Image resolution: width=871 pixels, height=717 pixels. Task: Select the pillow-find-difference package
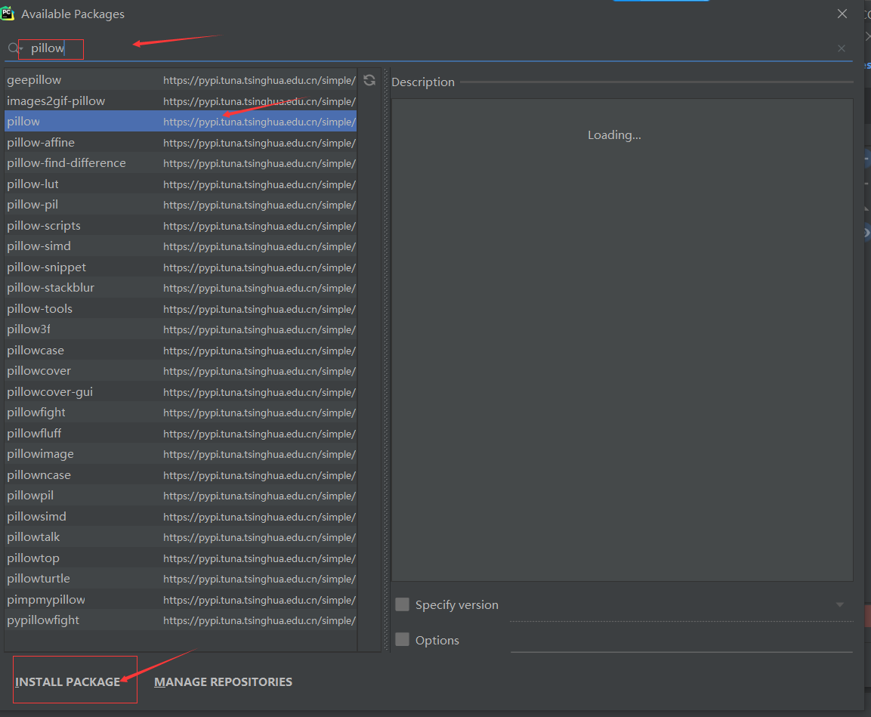pyautogui.click(x=181, y=163)
